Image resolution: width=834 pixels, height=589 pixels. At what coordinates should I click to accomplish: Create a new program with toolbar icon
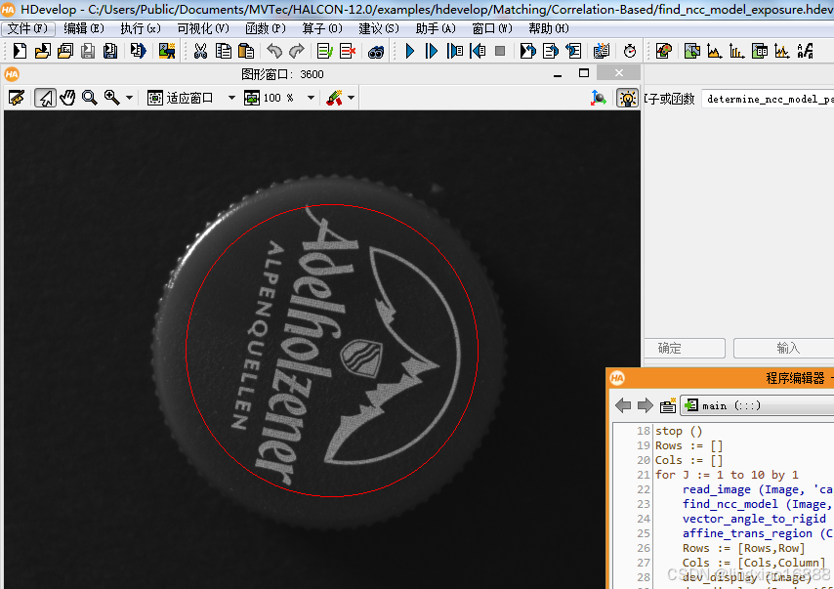tap(20, 51)
